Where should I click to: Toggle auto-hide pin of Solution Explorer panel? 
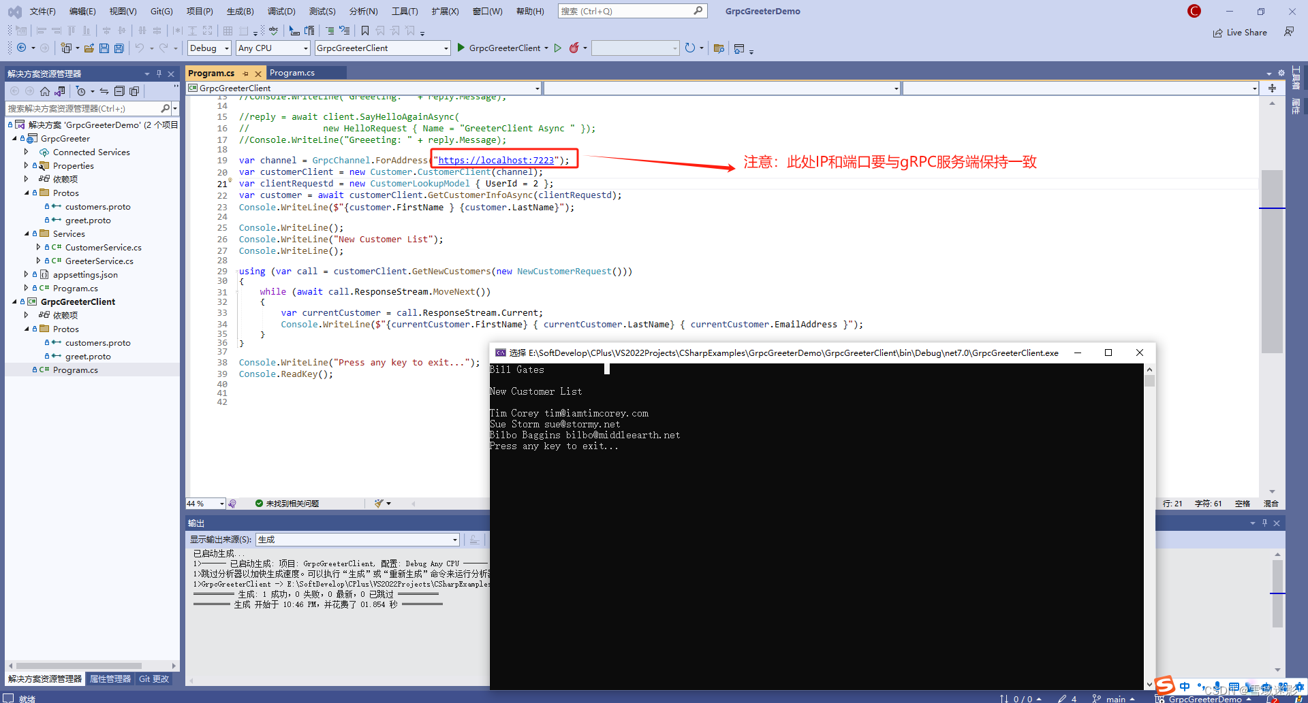point(159,73)
